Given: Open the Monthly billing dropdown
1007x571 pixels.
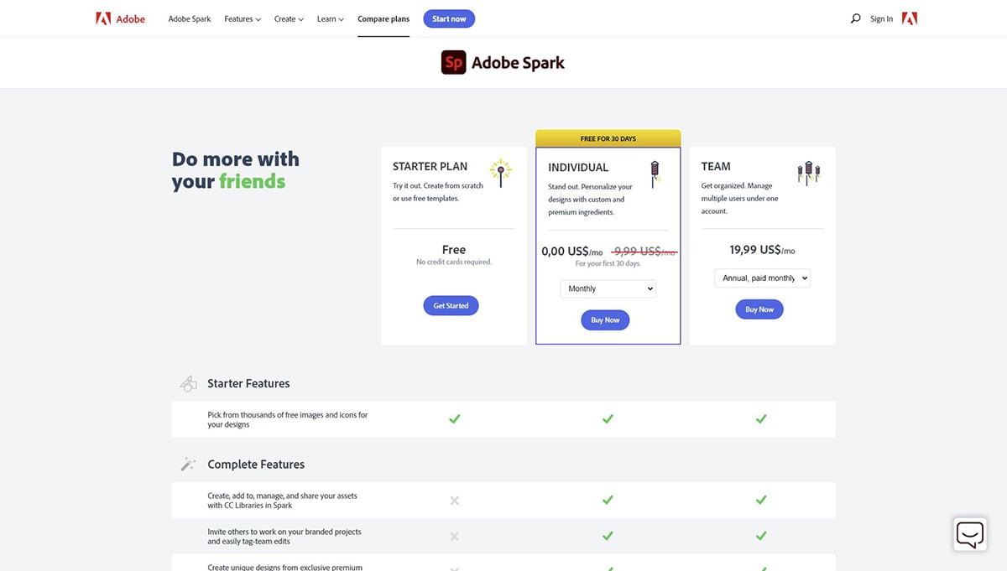Looking at the screenshot, I should pos(608,288).
